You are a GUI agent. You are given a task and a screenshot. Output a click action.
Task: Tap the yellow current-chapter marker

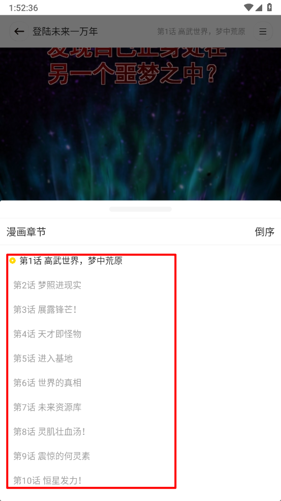point(12,261)
